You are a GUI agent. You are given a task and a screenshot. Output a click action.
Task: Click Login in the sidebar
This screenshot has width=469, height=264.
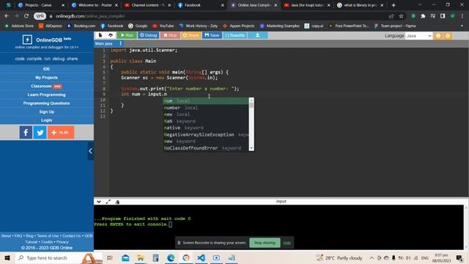(x=46, y=120)
